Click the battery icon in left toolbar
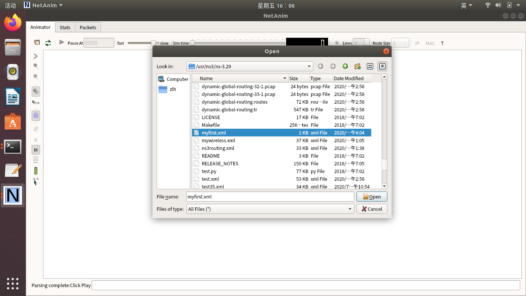Screen dimensions: 526x296 36,171
